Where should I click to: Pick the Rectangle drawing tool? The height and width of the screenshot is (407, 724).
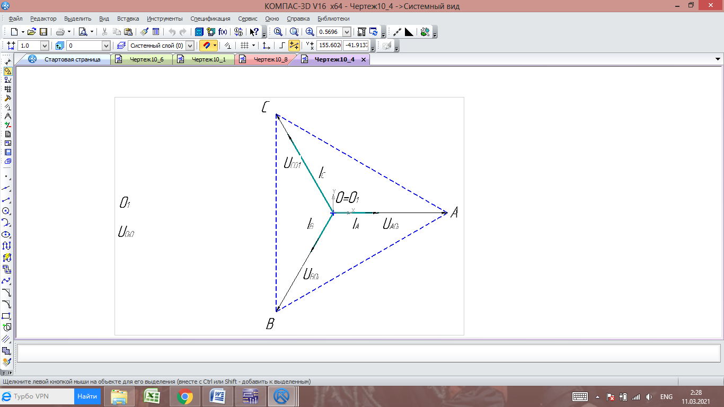pos(7,316)
